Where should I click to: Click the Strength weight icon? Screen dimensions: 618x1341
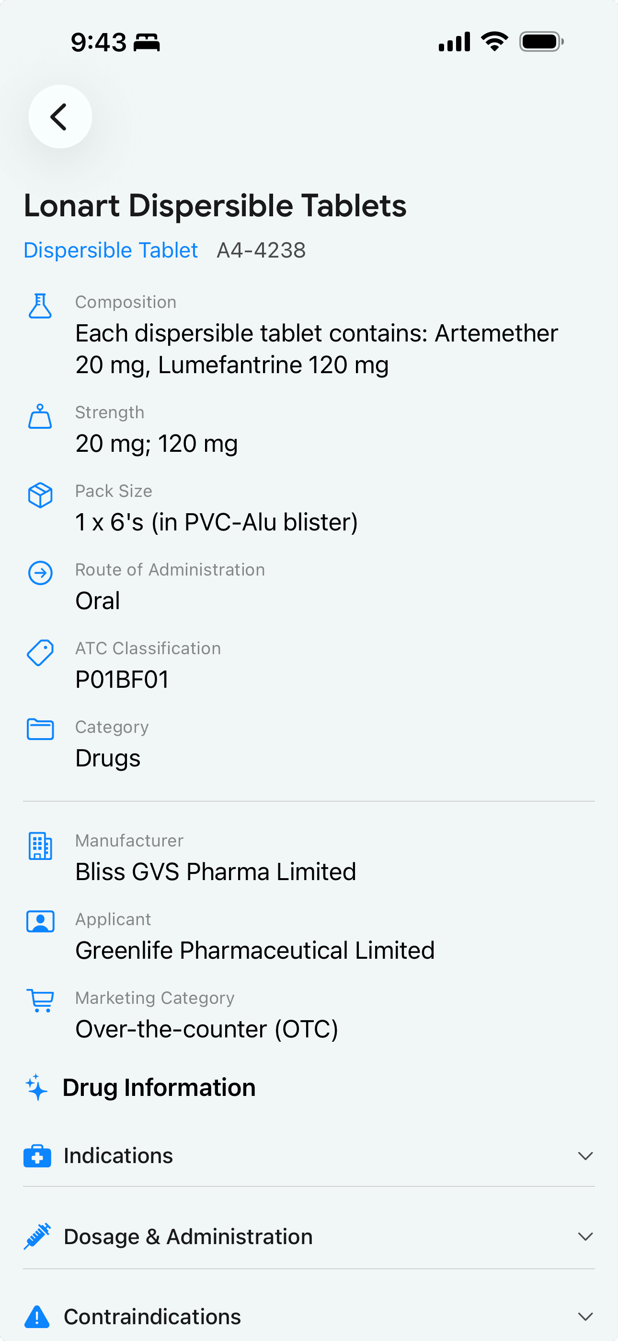(x=40, y=416)
